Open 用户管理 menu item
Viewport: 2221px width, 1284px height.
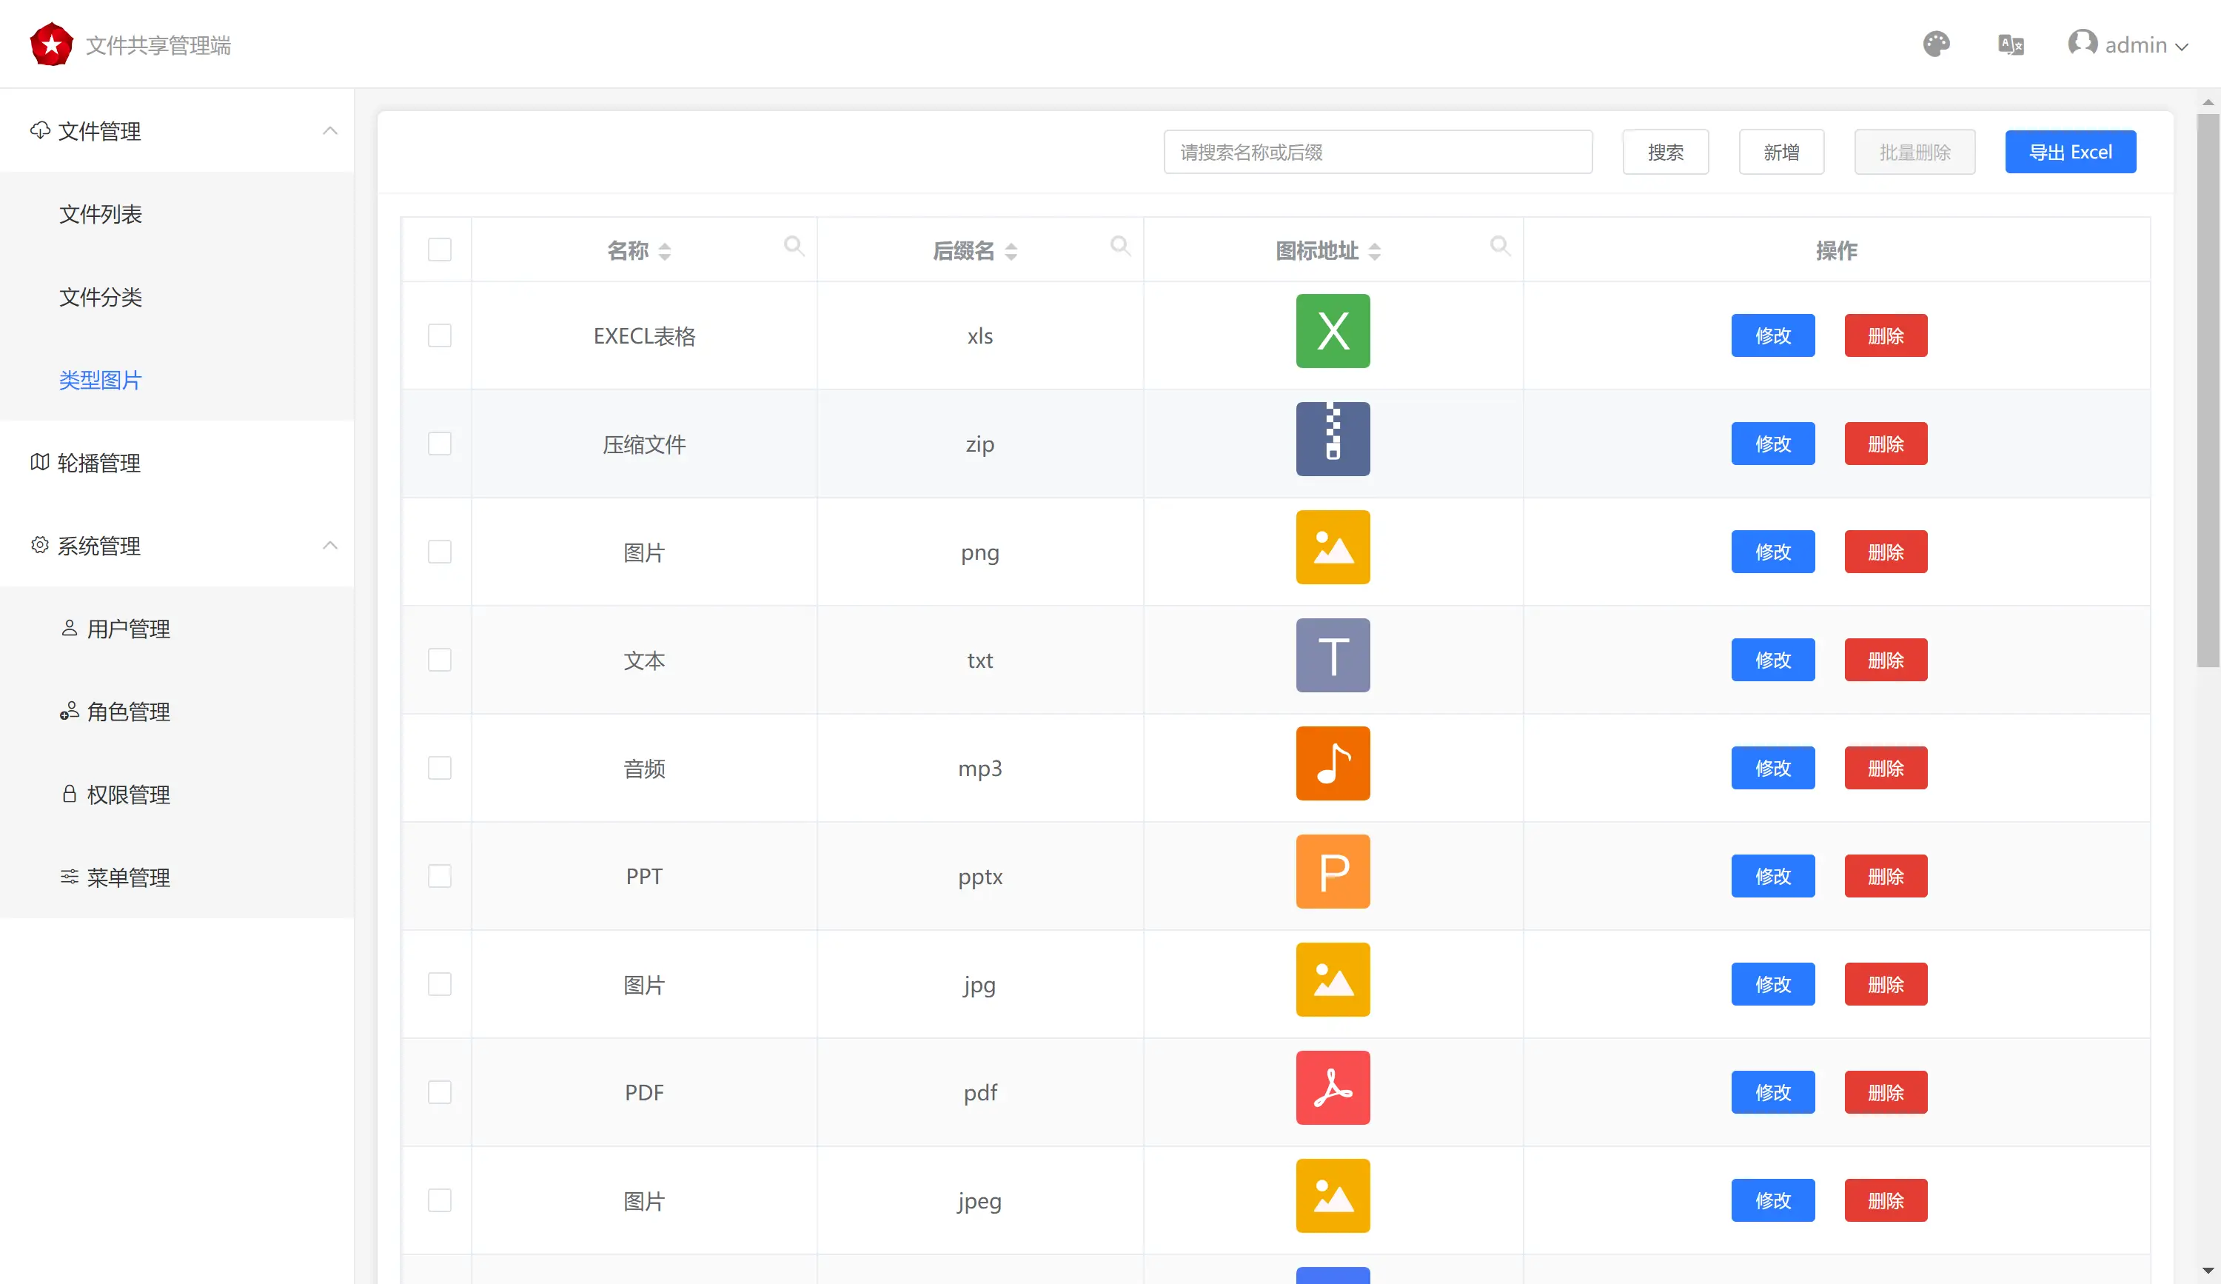[176, 629]
